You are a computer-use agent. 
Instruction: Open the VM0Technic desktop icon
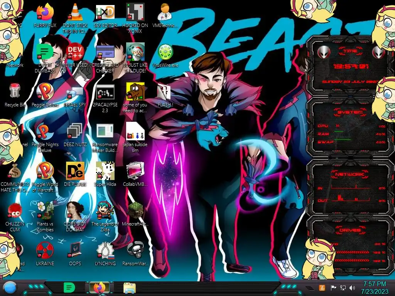(x=165, y=12)
